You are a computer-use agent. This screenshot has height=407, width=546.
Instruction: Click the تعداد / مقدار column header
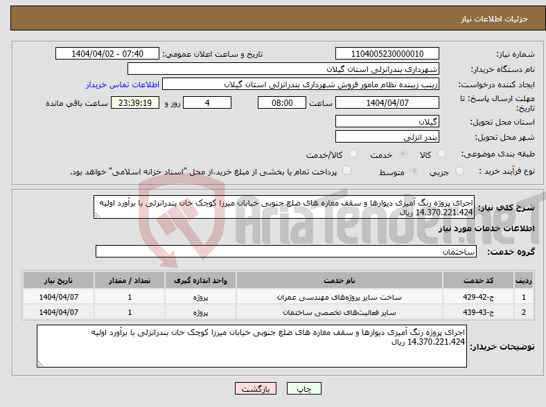(x=130, y=280)
